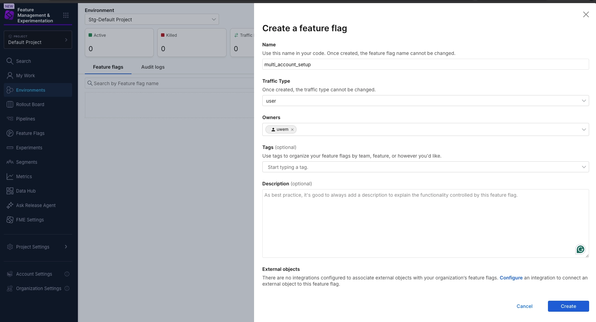
Task: Click the Active count card
Action: [x=119, y=43]
